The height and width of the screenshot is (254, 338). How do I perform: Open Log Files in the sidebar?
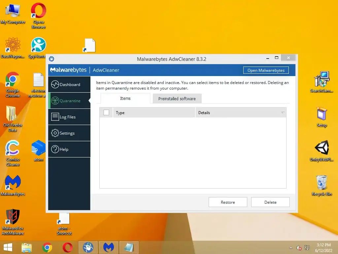(69, 117)
